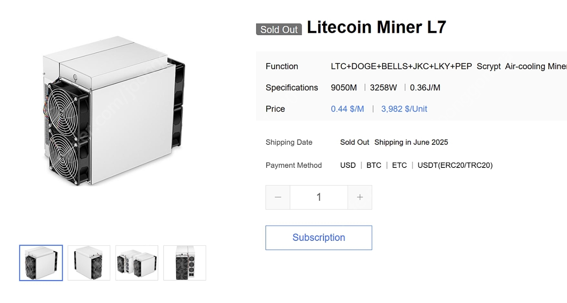Choose BTC payment method
Image resolution: width=567 pixels, height=303 pixels.
click(374, 165)
